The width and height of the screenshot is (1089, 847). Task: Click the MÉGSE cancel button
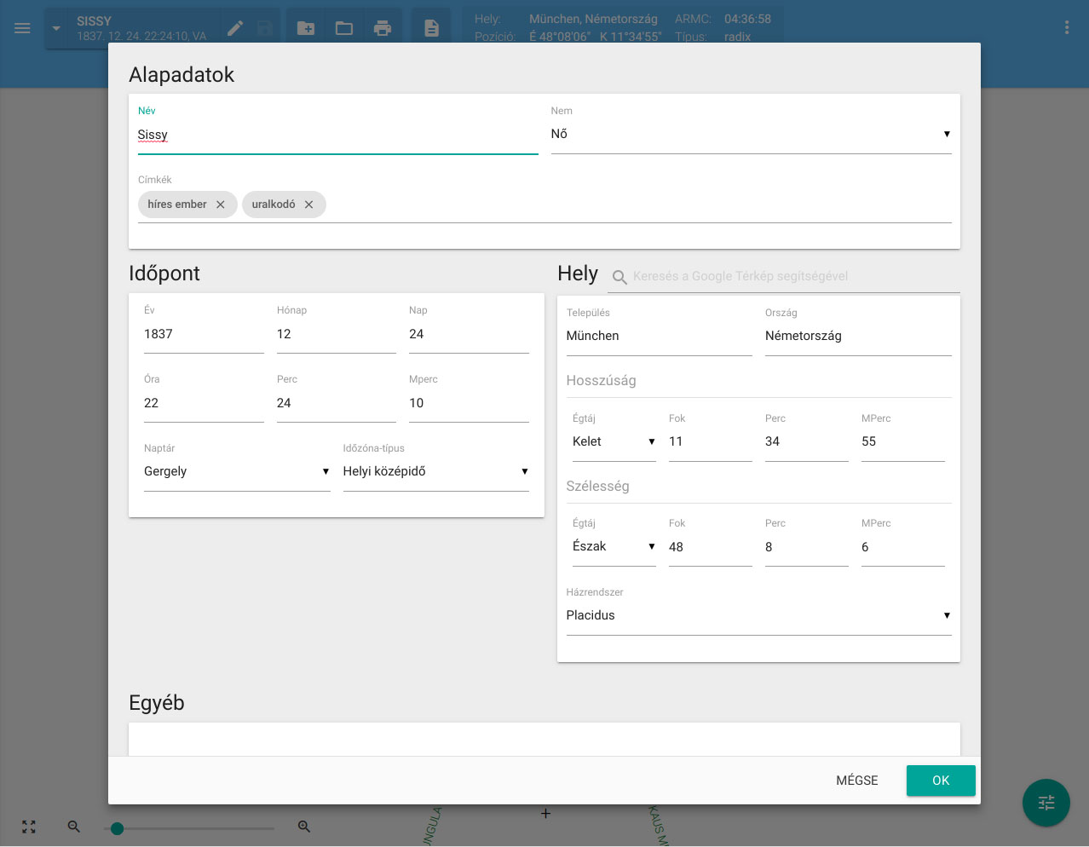click(856, 781)
